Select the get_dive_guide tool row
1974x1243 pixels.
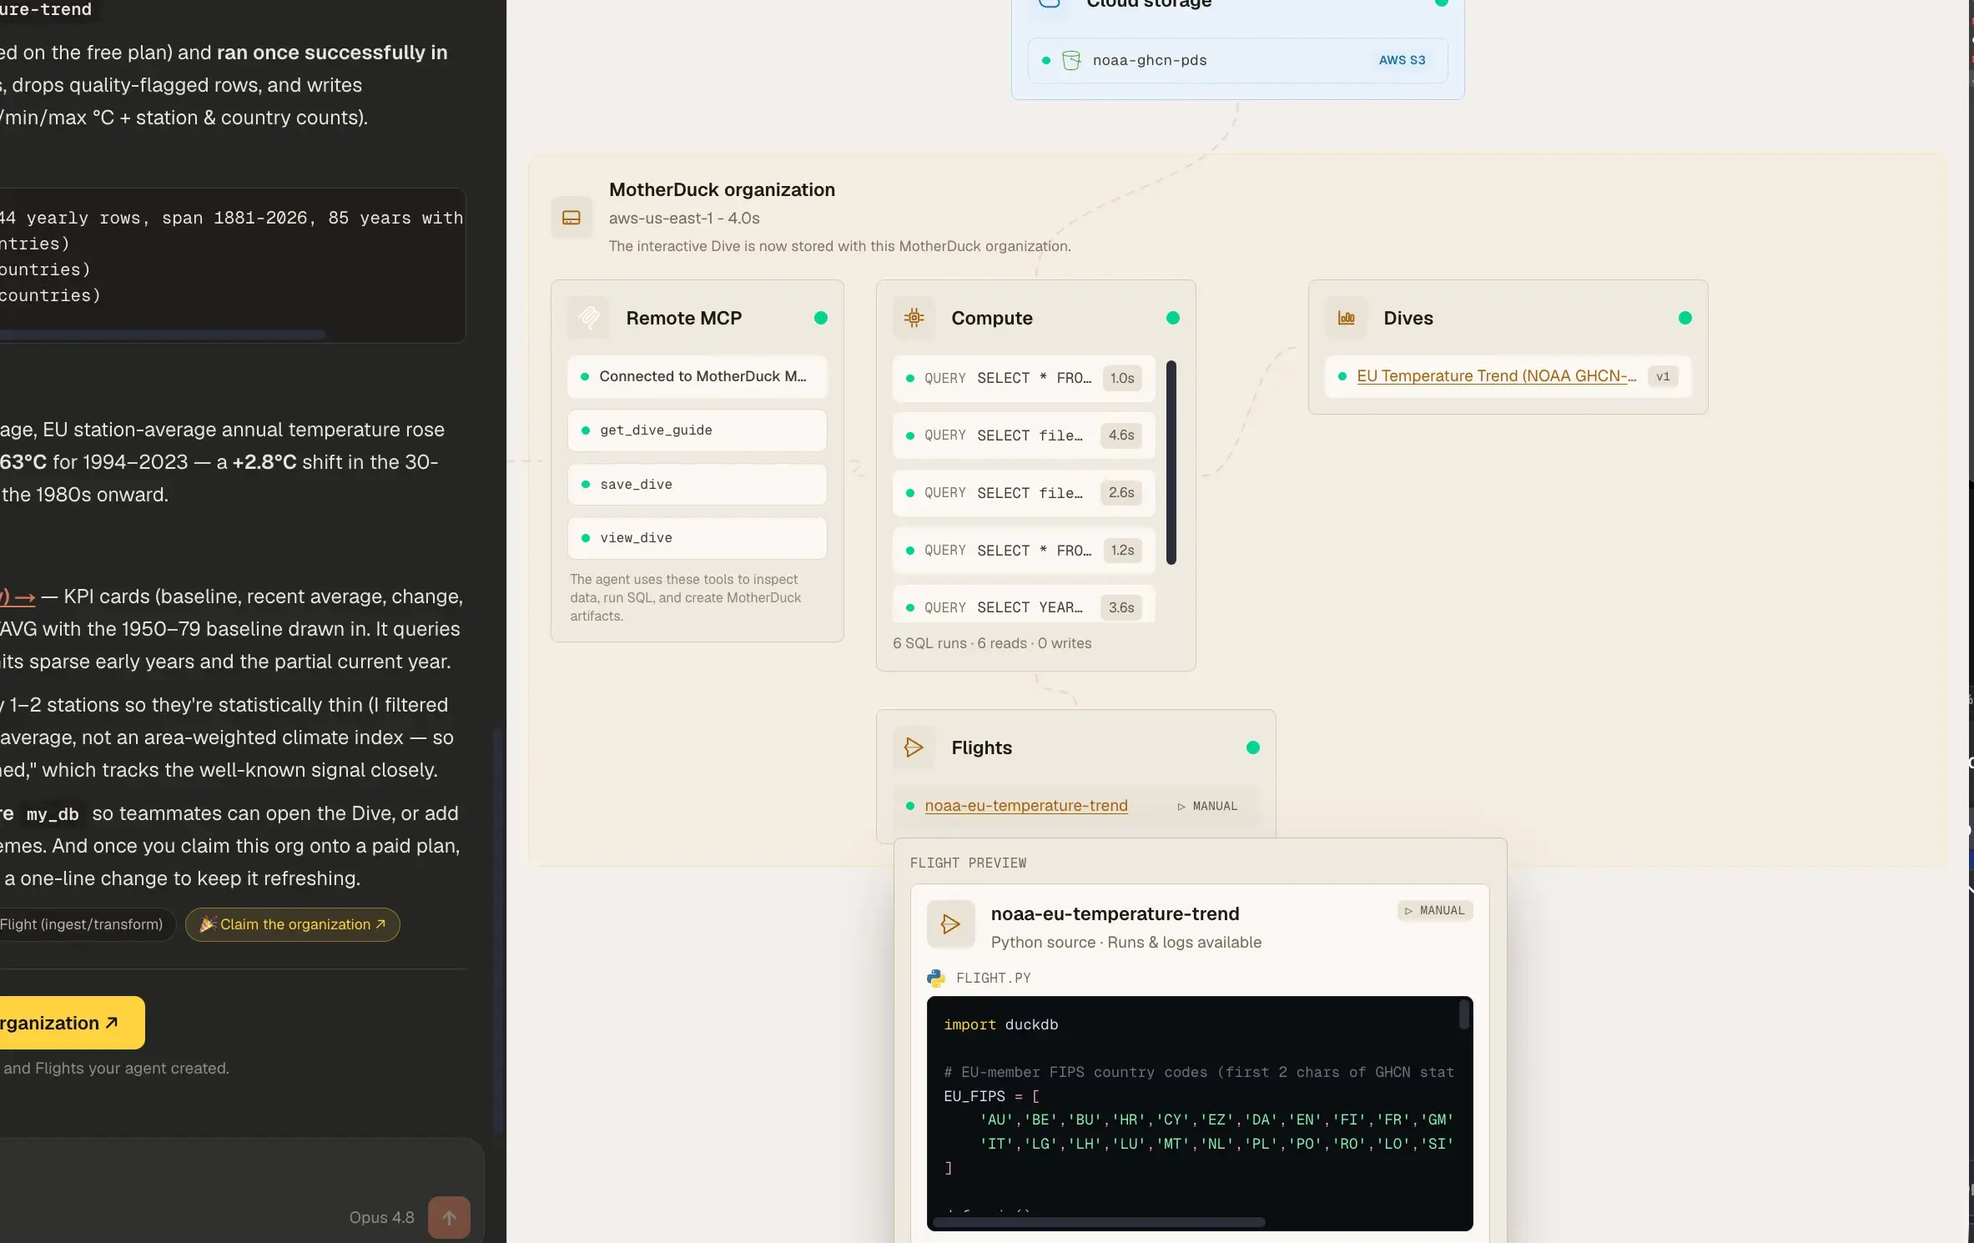[697, 430]
